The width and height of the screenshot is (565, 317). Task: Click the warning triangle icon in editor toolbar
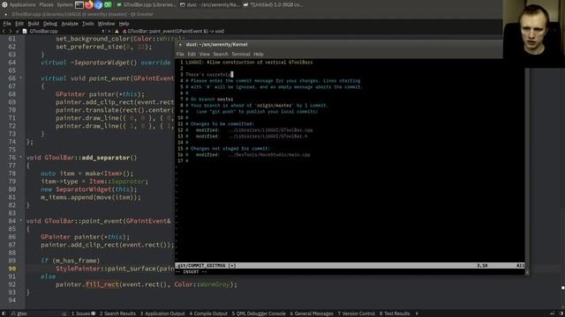(117, 32)
